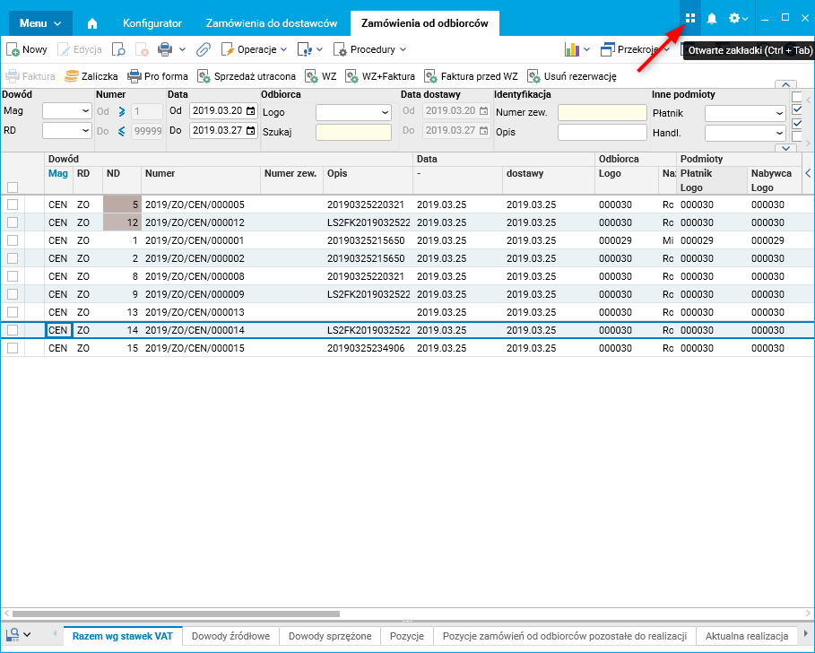This screenshot has width=815, height=653.
Task: Select the Dowody źródłowe bottom tab
Action: pyautogui.click(x=230, y=636)
